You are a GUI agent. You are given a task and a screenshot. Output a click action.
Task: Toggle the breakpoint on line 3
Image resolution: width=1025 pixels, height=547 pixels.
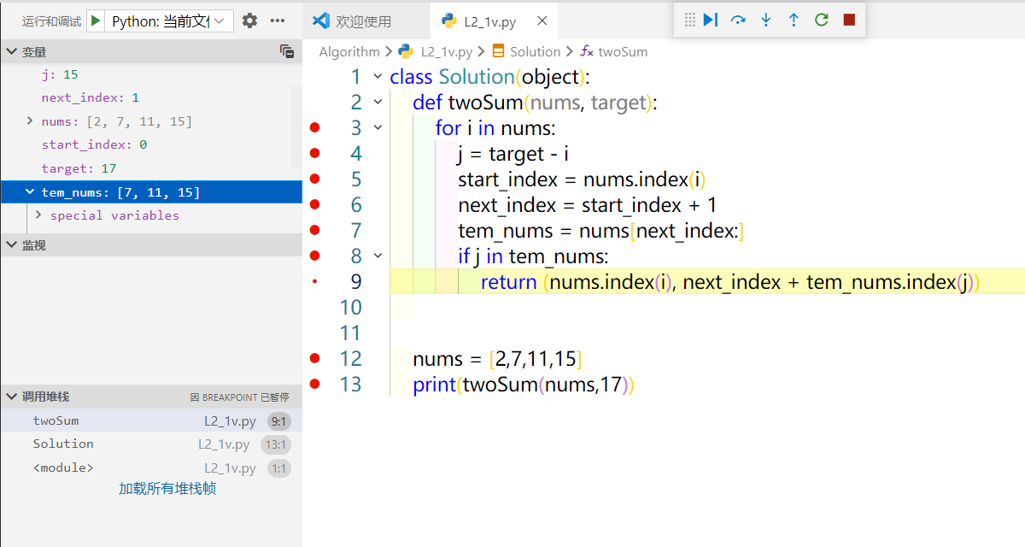pyautogui.click(x=314, y=127)
